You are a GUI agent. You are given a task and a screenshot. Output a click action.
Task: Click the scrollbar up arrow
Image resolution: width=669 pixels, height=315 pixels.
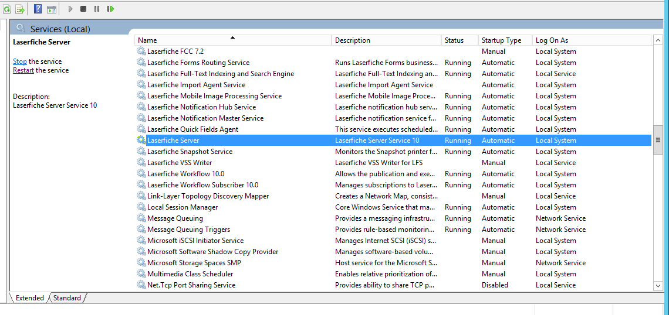658,40
